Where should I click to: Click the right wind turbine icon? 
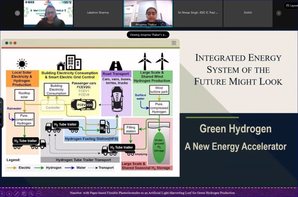pos(162,61)
